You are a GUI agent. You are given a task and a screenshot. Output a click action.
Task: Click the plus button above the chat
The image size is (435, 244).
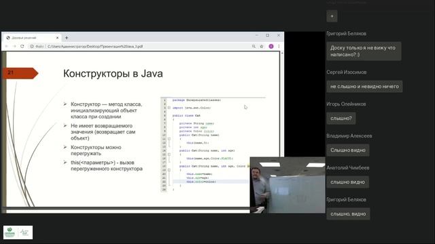click(332, 16)
